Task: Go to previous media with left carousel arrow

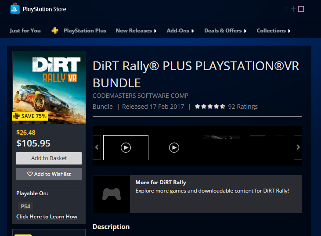Action: pos(97,147)
